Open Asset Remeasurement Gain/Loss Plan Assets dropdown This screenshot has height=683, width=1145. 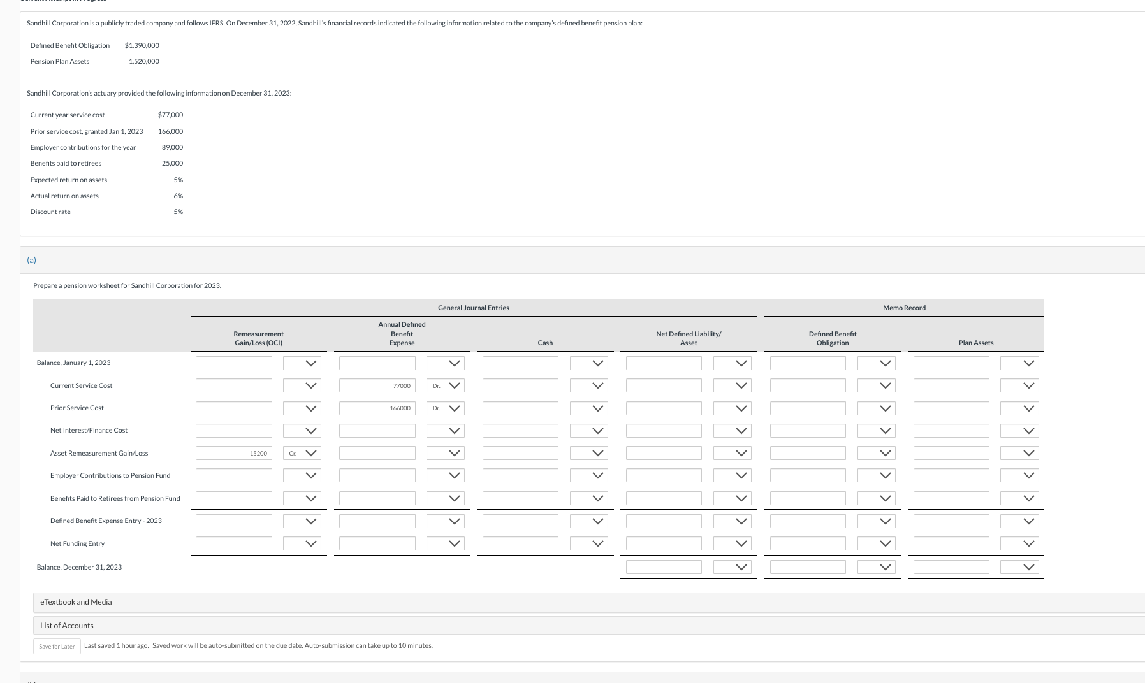click(x=1020, y=453)
